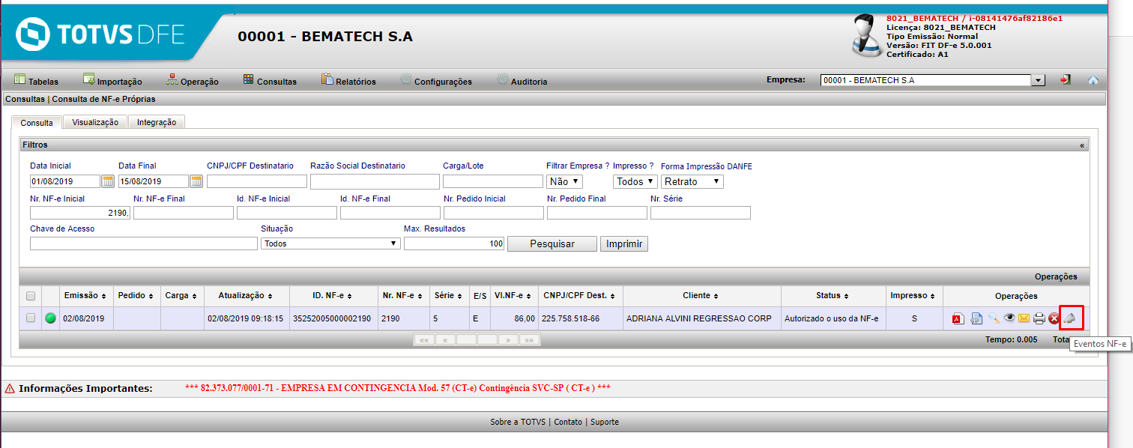Screen dimensions: 1133x448
Task: Open Filtrar Empresa dropdown showing Não
Action: (x=564, y=181)
